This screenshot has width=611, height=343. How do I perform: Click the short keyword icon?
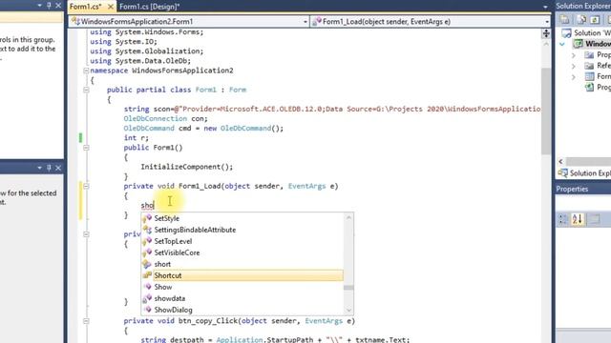(147, 264)
